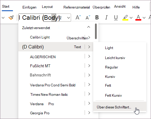
Task: Open the Layout tab
Action: pyautogui.click(x=47, y=7)
